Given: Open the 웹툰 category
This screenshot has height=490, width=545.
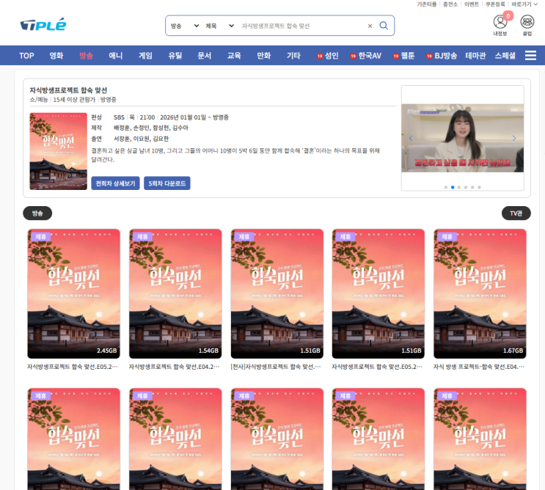Looking at the screenshot, I should coord(403,56).
